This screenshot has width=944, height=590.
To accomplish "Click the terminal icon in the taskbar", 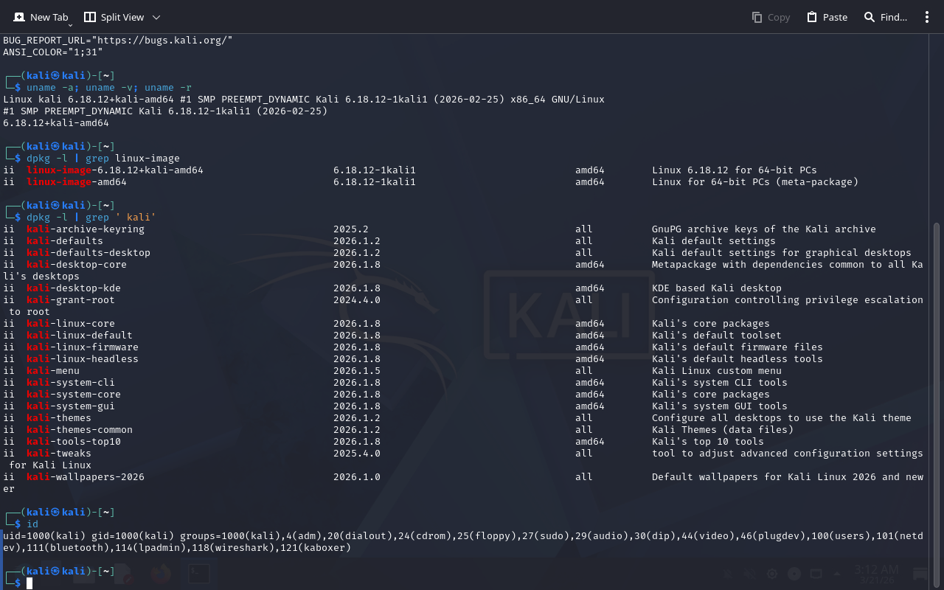I will (x=197, y=574).
